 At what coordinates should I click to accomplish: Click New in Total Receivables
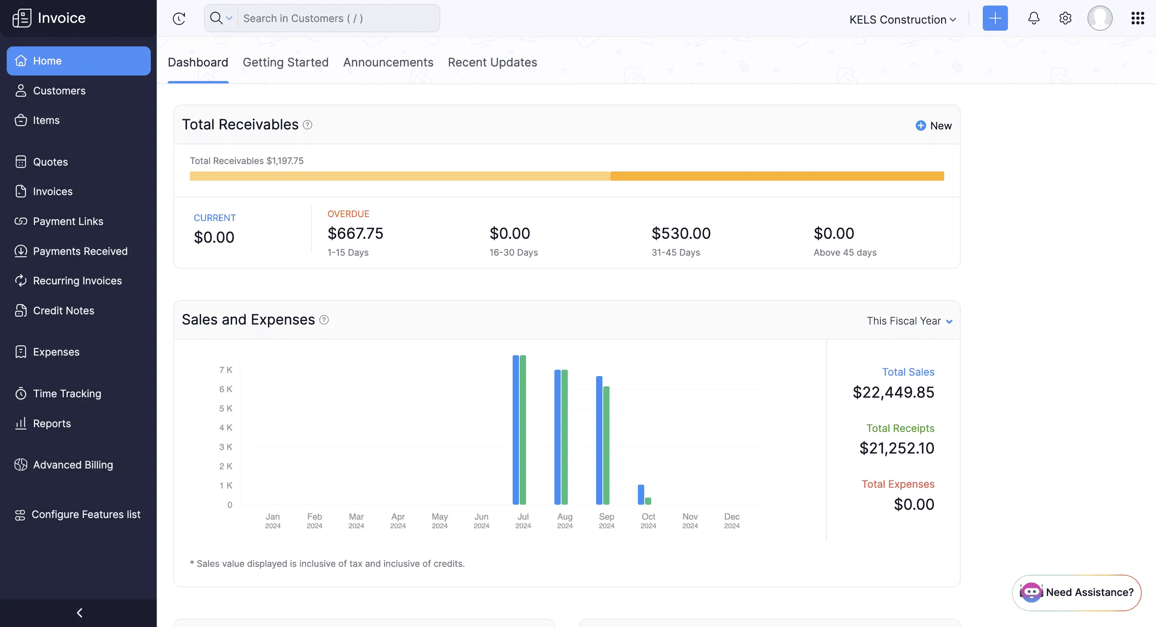934,125
